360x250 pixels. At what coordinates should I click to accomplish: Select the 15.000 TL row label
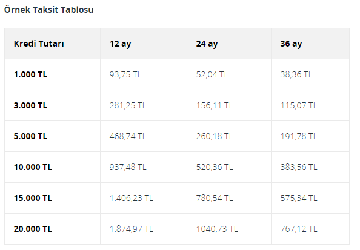[x=33, y=198]
